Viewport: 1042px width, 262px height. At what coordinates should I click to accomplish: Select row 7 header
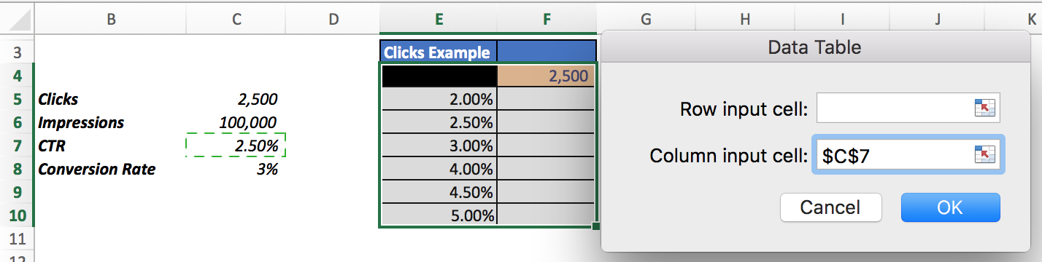[18, 146]
